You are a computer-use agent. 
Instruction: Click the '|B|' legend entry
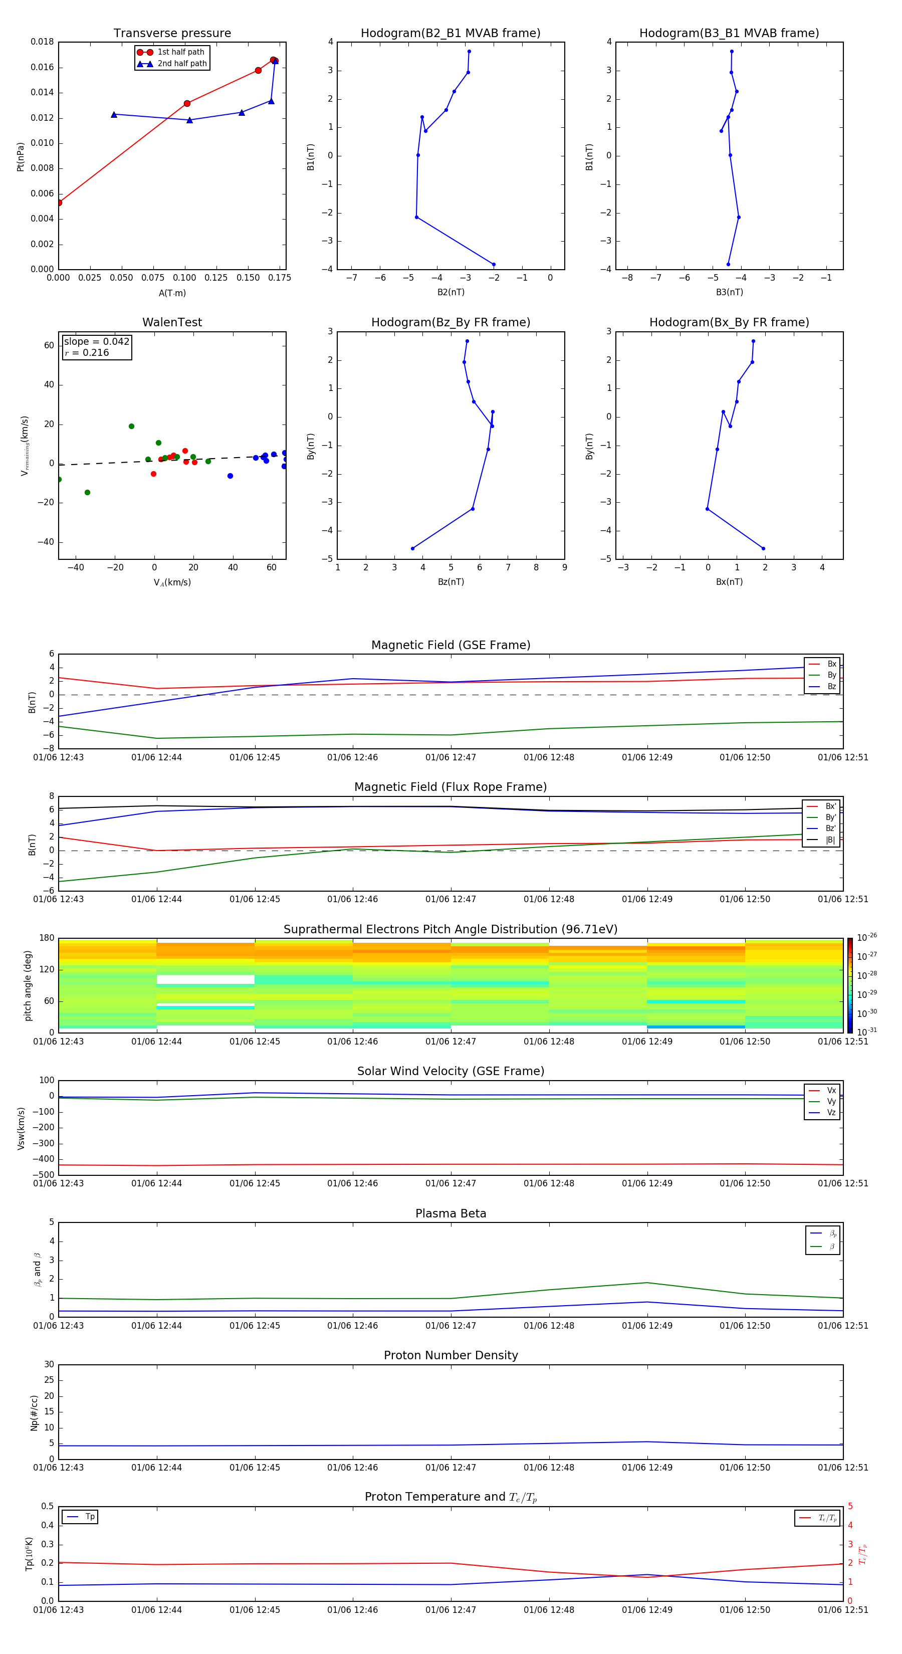(821, 840)
